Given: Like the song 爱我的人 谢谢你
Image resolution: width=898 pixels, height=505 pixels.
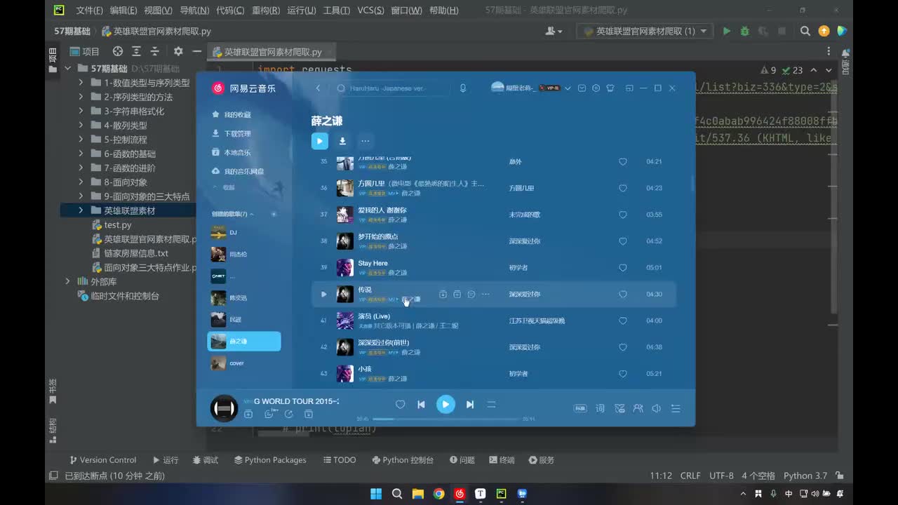Looking at the screenshot, I should pyautogui.click(x=622, y=215).
